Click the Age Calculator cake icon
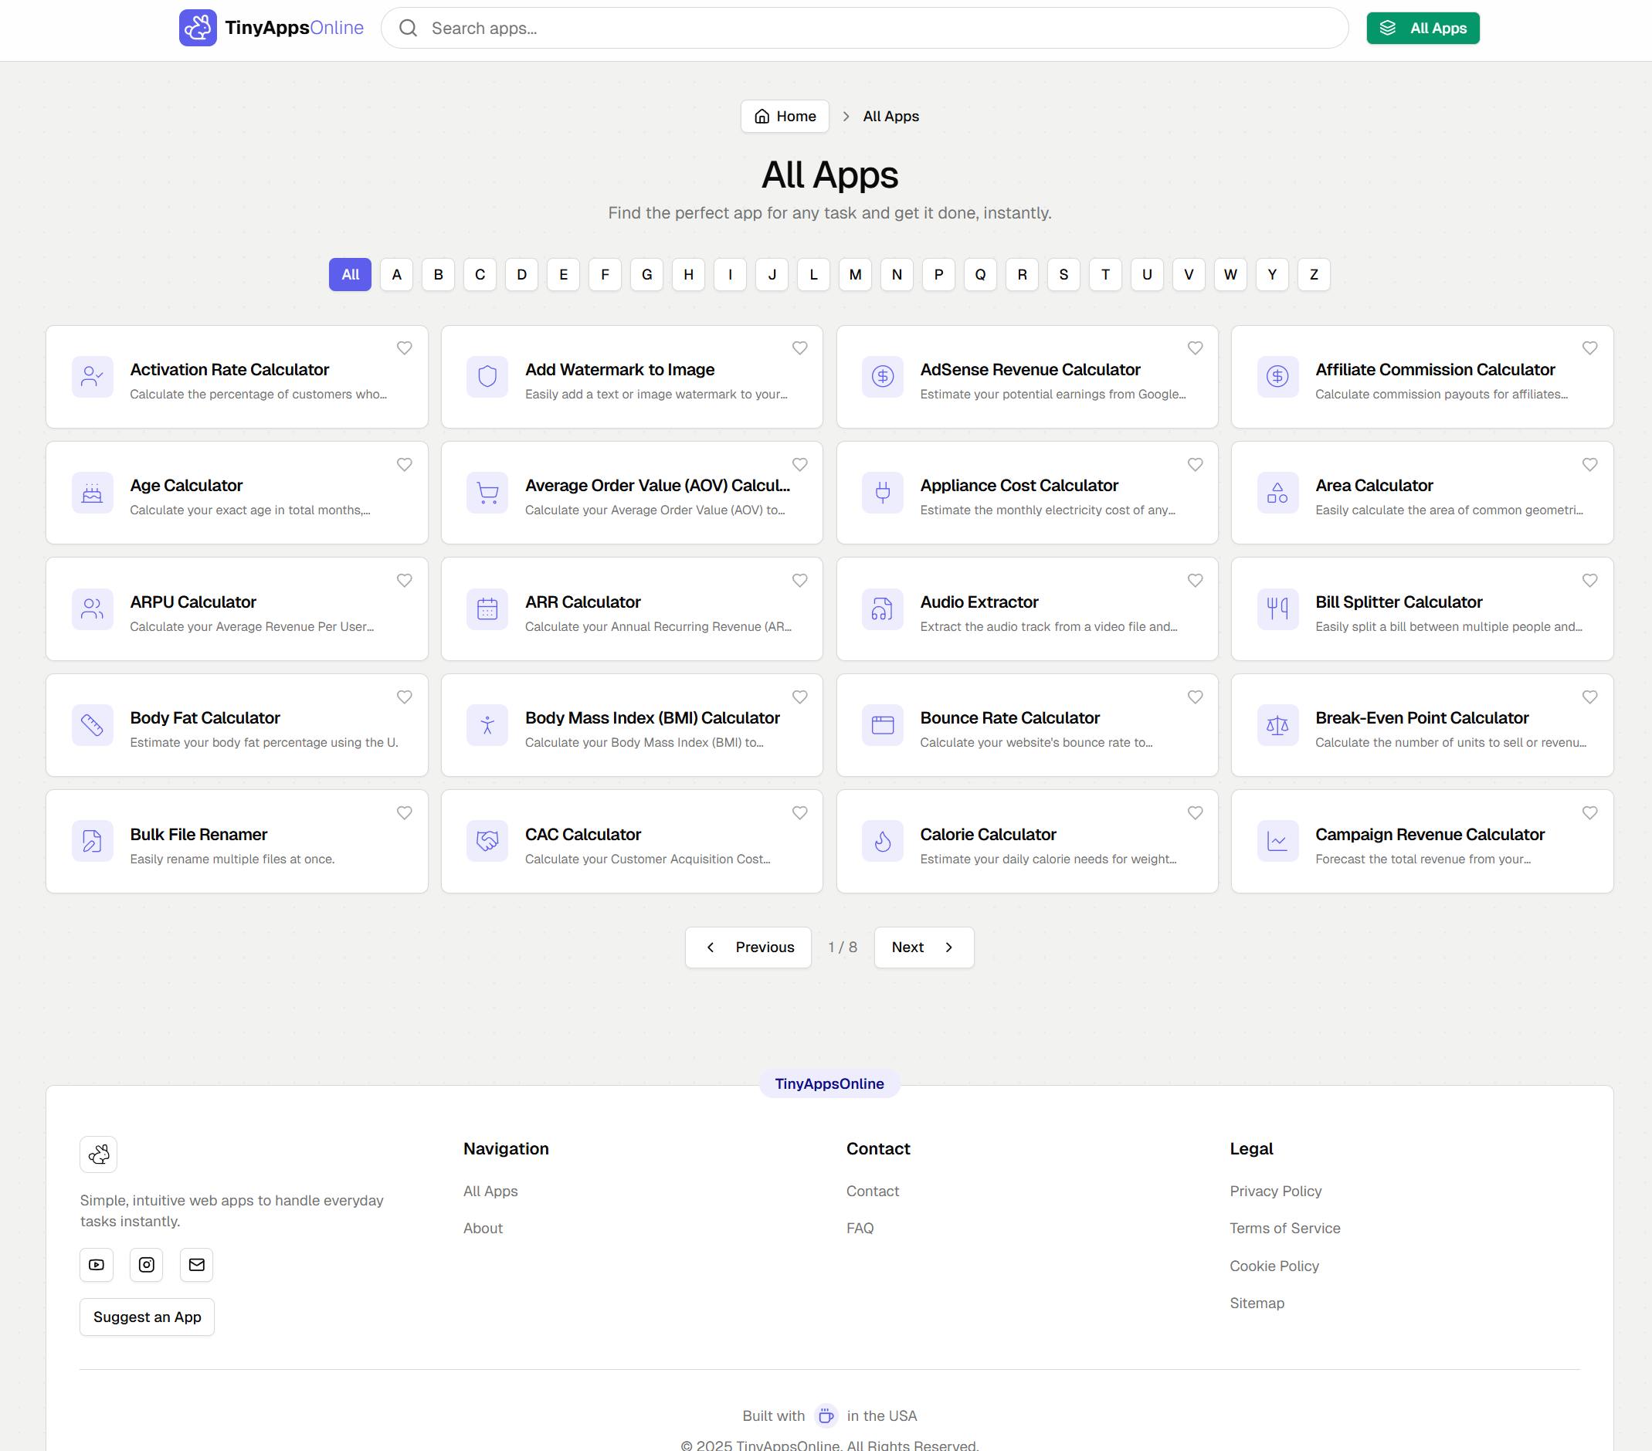 coord(92,493)
